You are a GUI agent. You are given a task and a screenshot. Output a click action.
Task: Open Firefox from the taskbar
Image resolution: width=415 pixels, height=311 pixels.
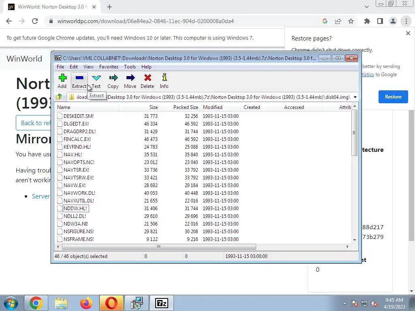click(86, 303)
